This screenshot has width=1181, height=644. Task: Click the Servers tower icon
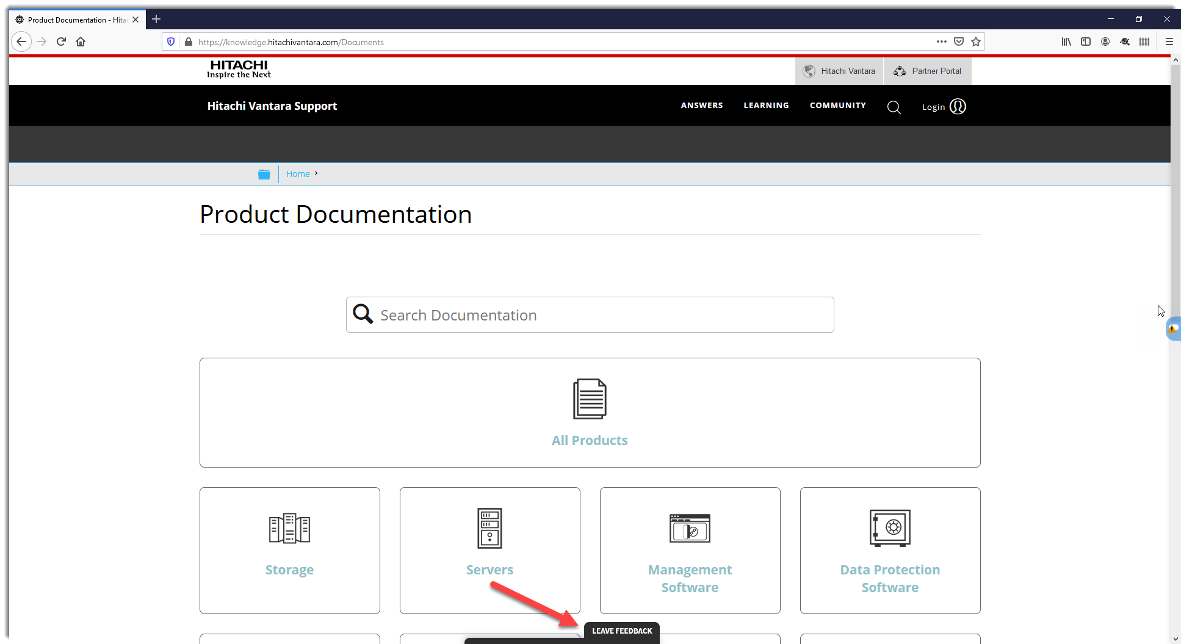(489, 528)
